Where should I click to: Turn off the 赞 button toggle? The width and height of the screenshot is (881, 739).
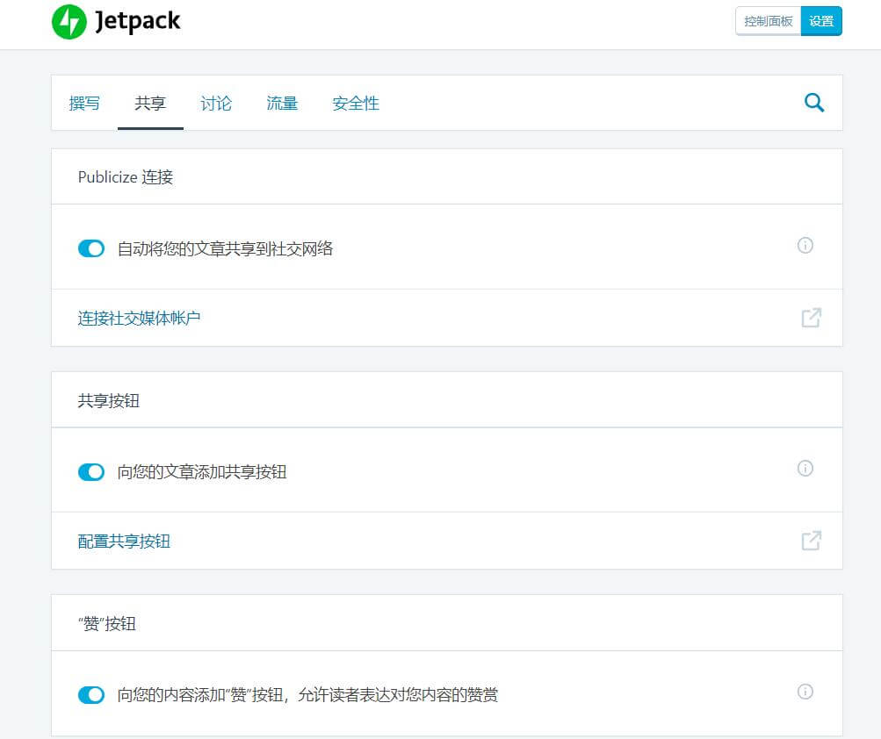coord(91,695)
